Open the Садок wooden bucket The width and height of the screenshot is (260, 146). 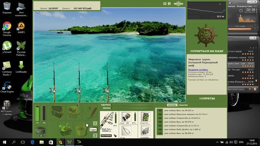point(81,130)
